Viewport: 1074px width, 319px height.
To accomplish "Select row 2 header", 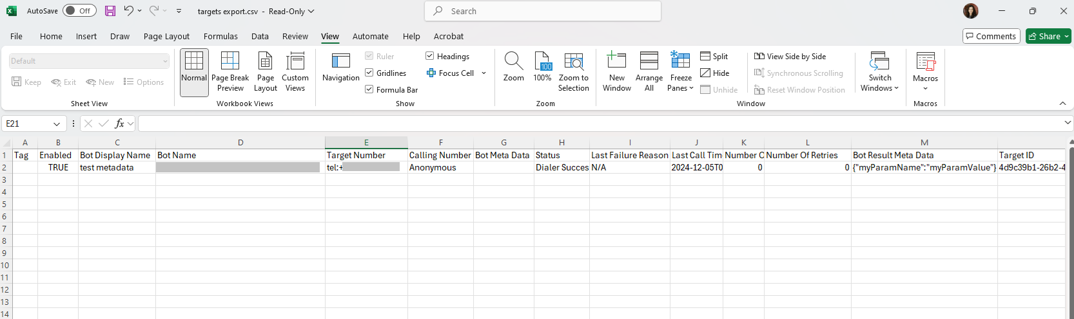I will pos(6,167).
